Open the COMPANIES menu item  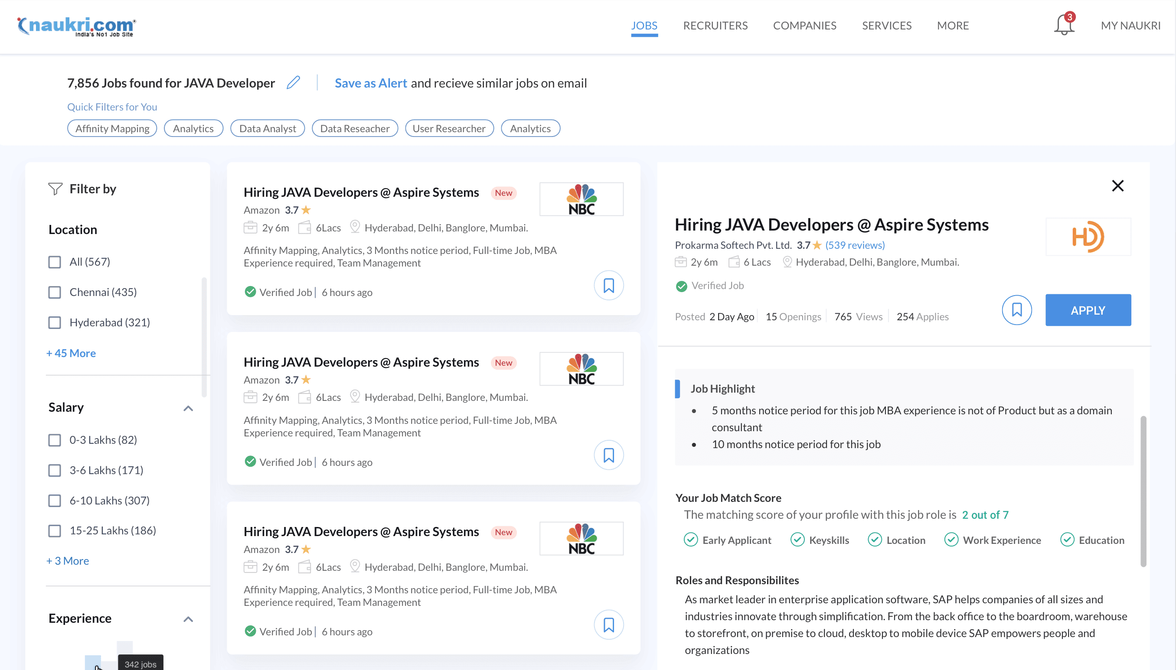(804, 25)
